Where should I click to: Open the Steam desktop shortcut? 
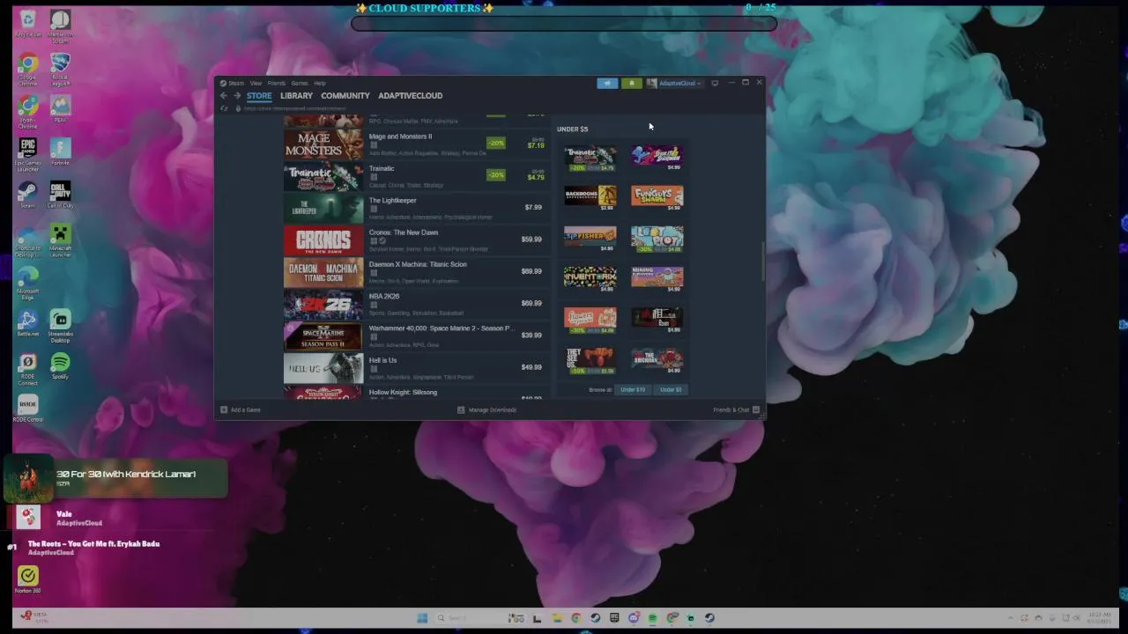point(28,195)
